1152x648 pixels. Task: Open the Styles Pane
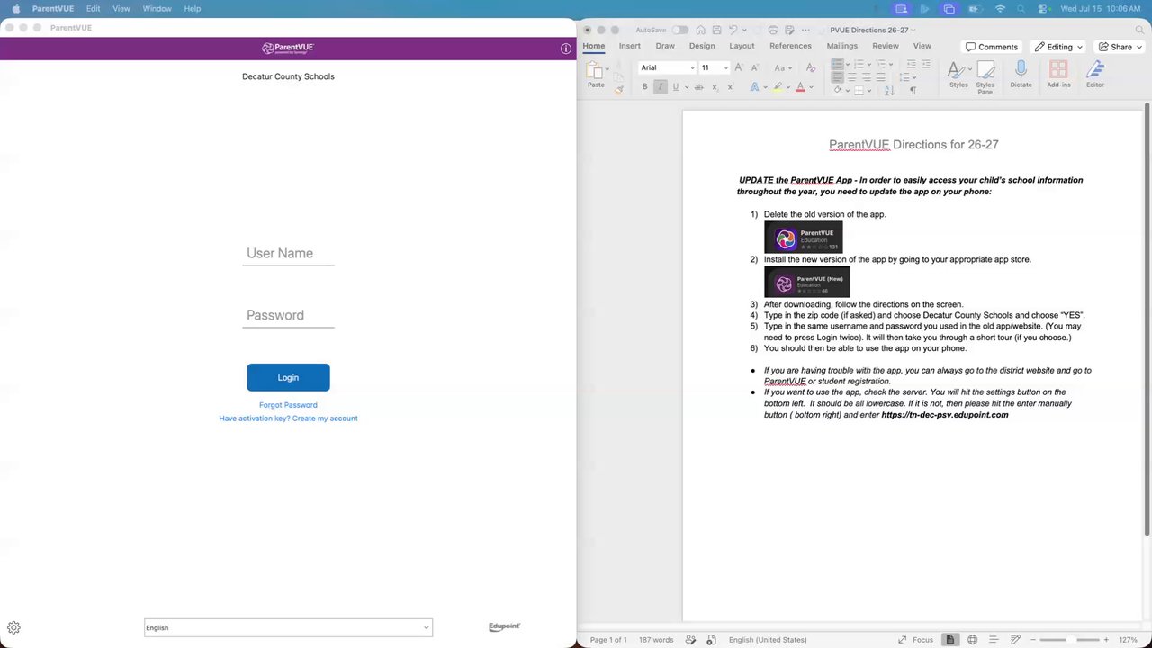tap(985, 77)
